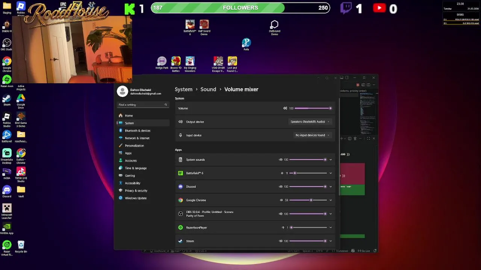
Task: Expand Battlefield 6 row chevron
Action: (x=331, y=173)
